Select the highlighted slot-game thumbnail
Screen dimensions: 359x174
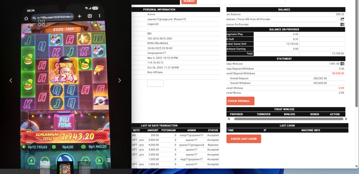pos(65,168)
